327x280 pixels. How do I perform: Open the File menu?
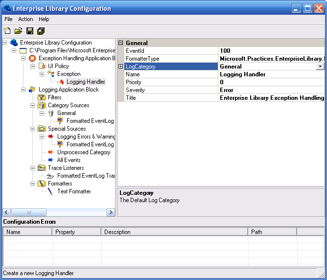[8, 19]
